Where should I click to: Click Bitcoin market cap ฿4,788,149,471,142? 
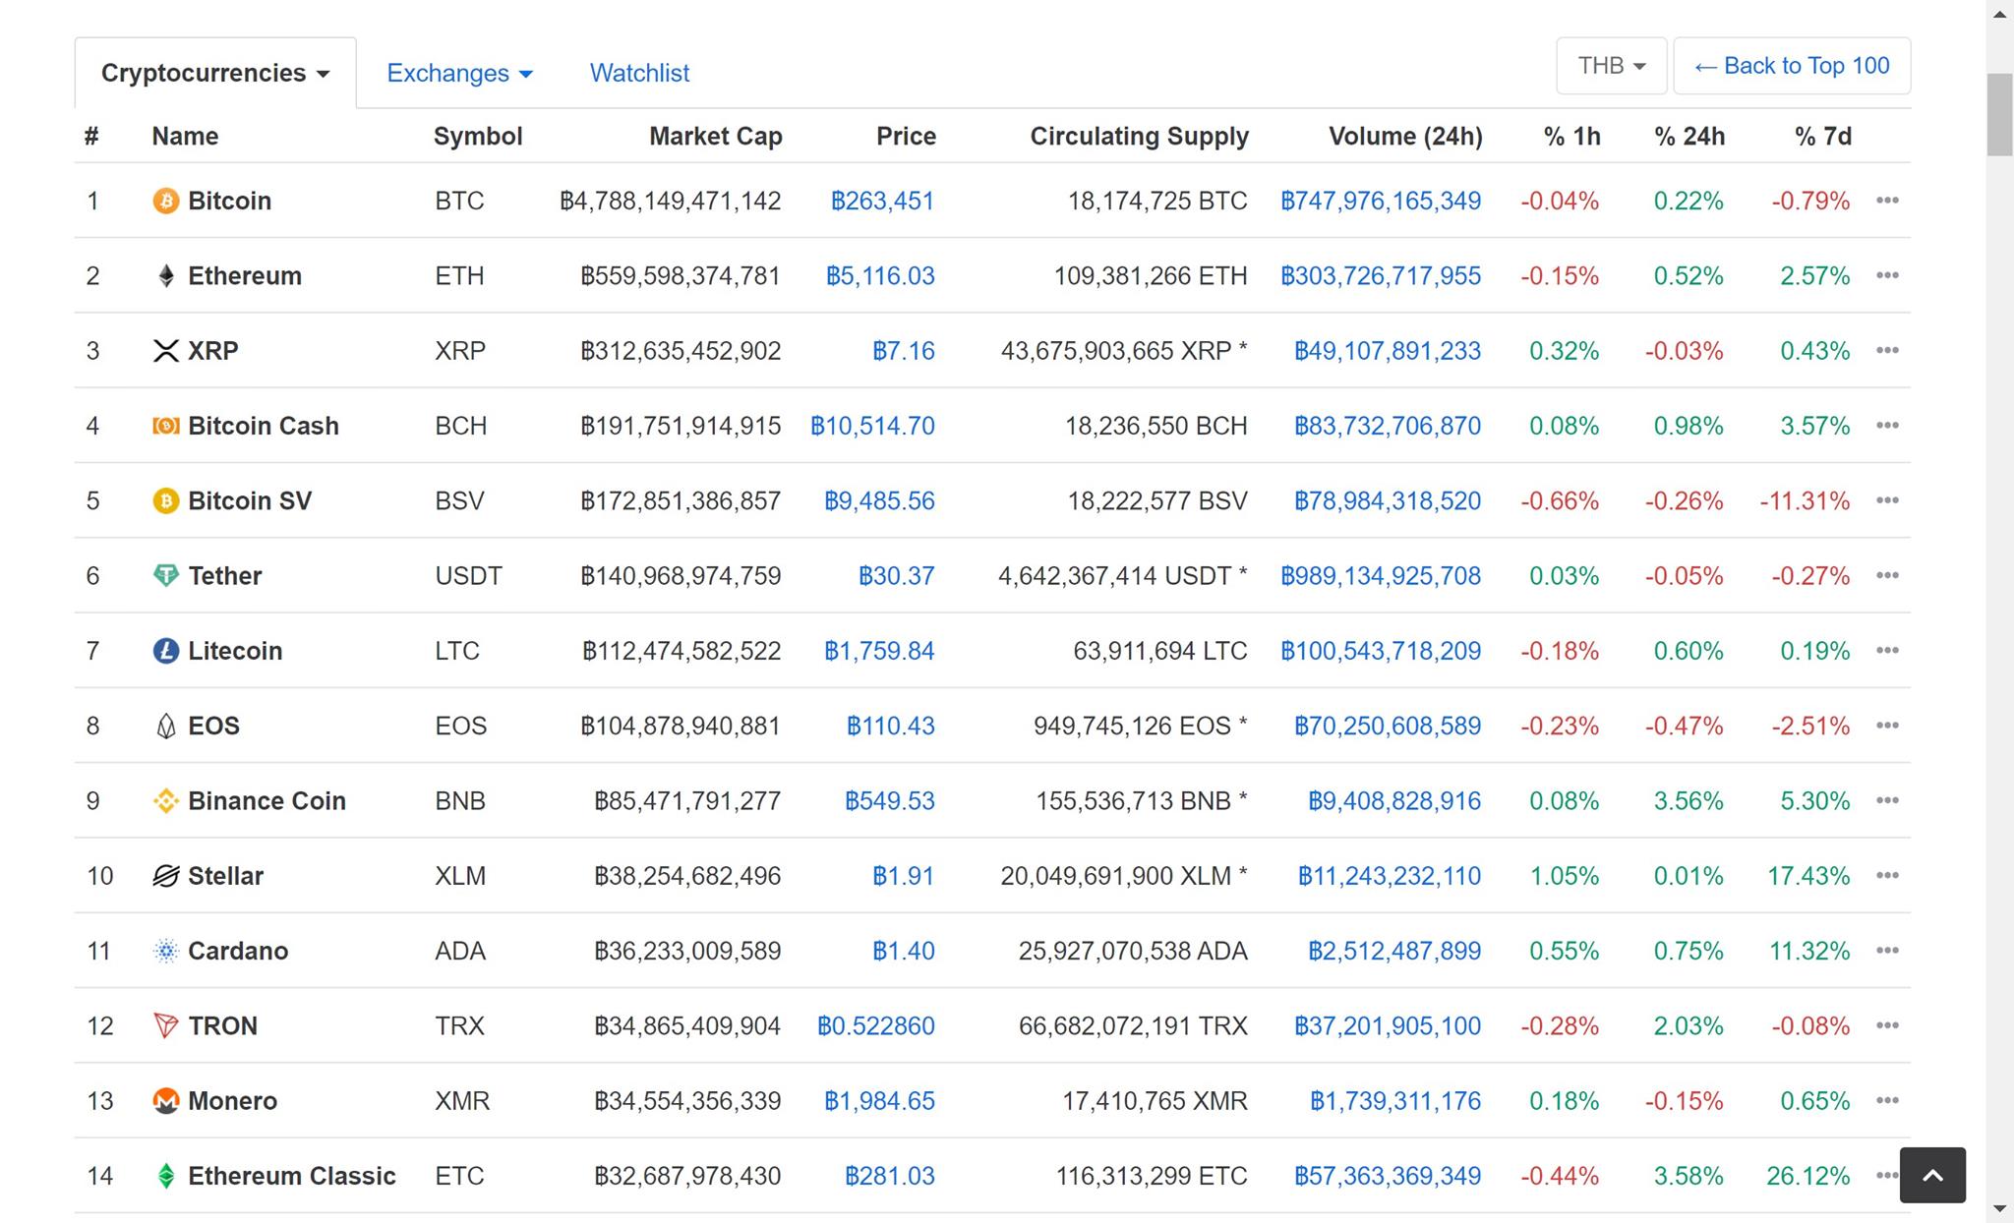(670, 201)
